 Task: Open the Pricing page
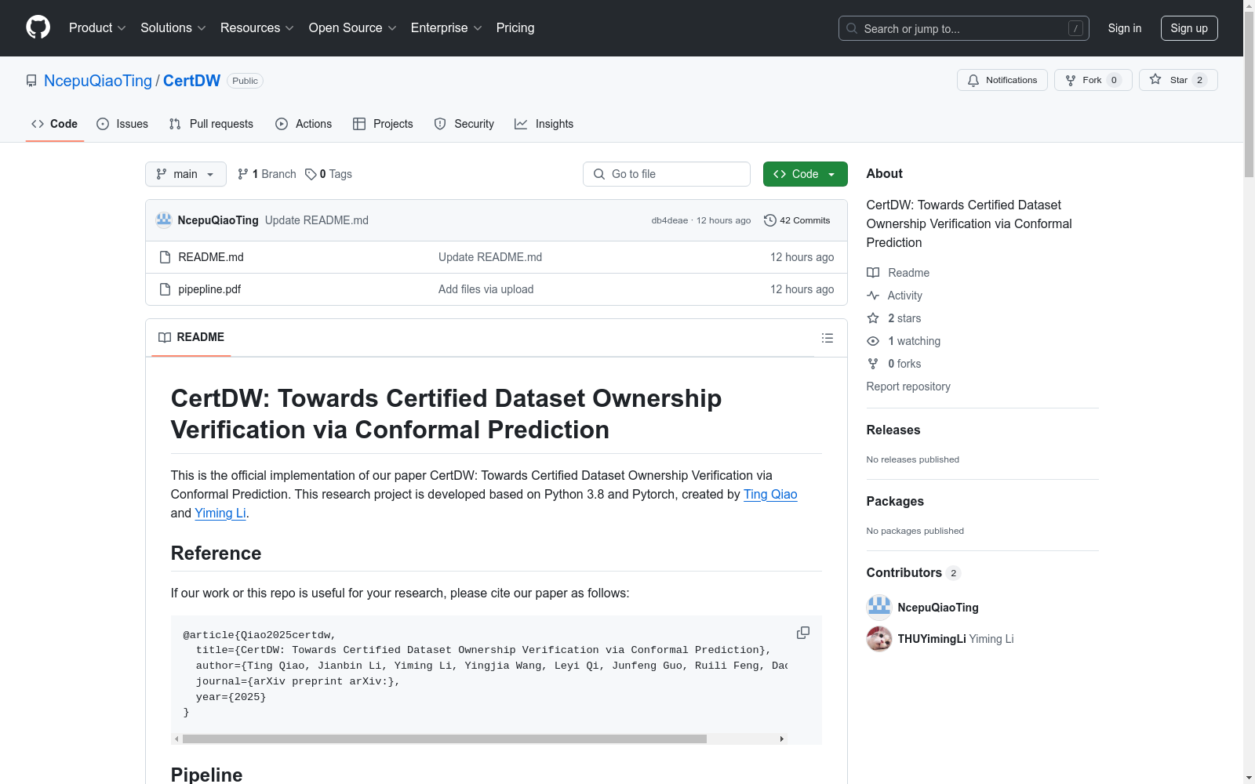point(515,27)
